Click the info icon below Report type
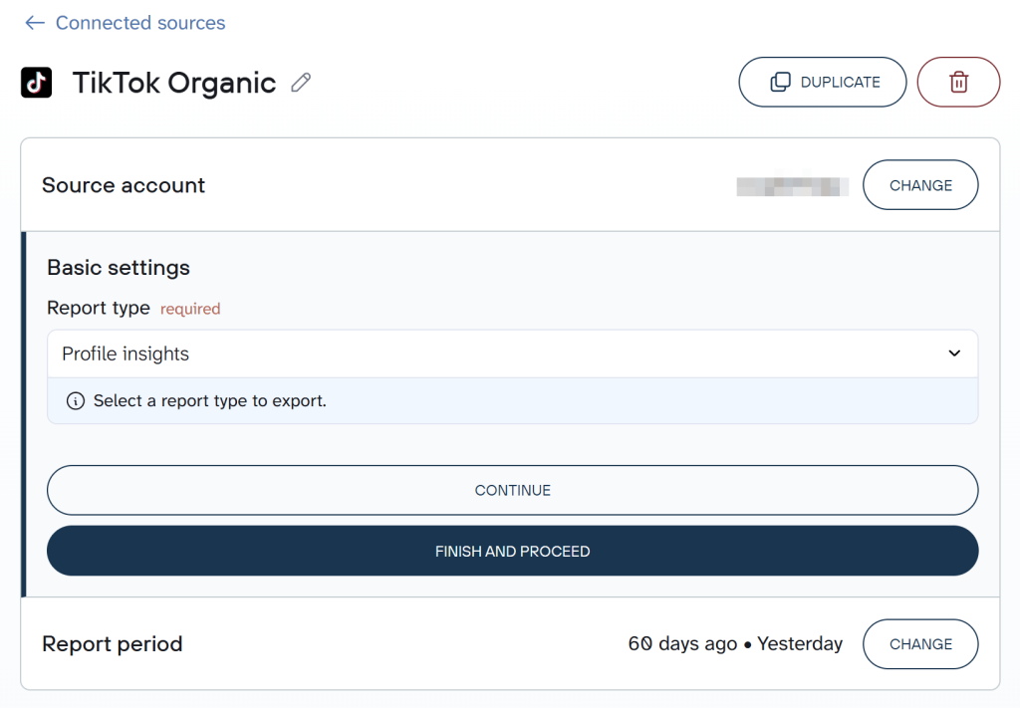The width and height of the screenshot is (1020, 708). 76,401
